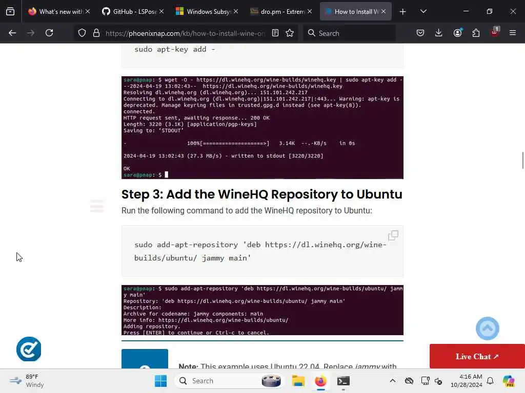Click the scroll-to-top circular button
Viewport: 525px width, 393px height.
click(x=488, y=329)
